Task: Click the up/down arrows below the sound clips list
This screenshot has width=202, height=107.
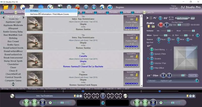Action: point(13,84)
